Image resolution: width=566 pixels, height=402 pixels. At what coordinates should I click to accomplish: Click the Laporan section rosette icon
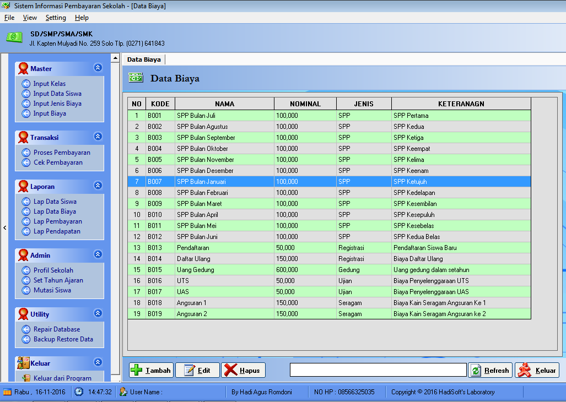click(x=23, y=186)
